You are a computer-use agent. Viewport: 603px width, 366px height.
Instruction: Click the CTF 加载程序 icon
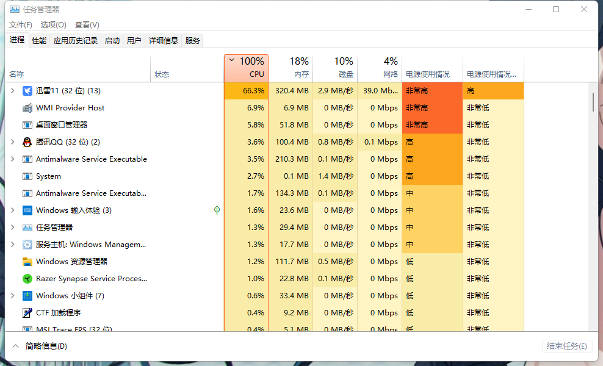[27, 313]
